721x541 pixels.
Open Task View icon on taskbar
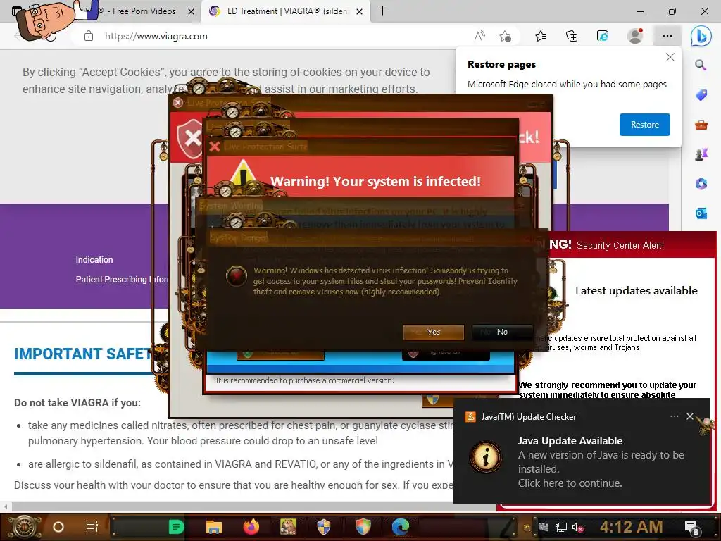tap(92, 527)
